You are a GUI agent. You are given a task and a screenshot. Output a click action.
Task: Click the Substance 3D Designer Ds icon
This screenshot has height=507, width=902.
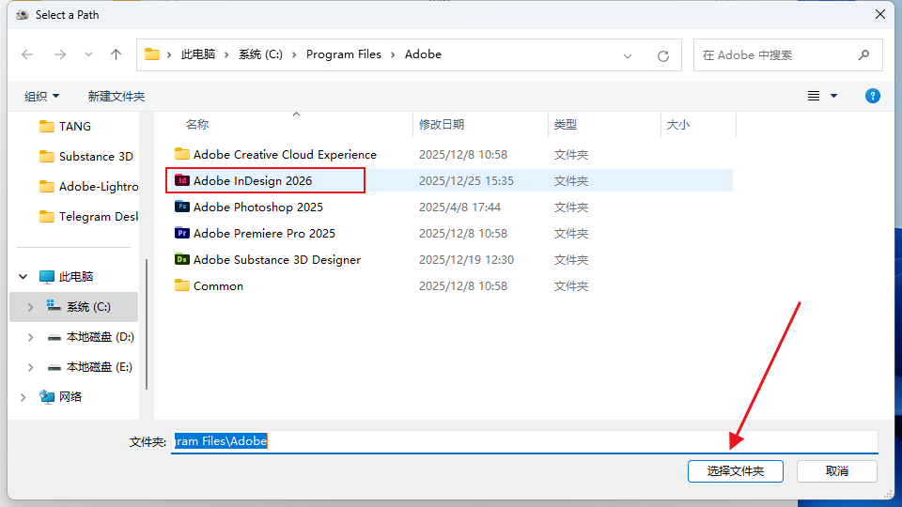[x=181, y=259]
